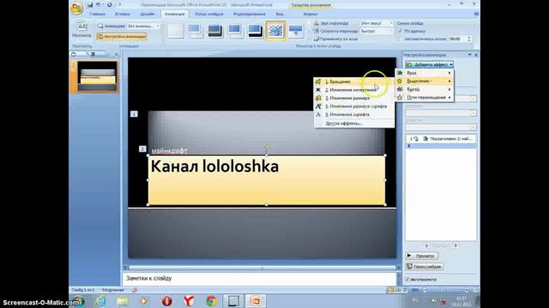Switch to the 'Показ слайдов' ribbon tab

(x=209, y=14)
